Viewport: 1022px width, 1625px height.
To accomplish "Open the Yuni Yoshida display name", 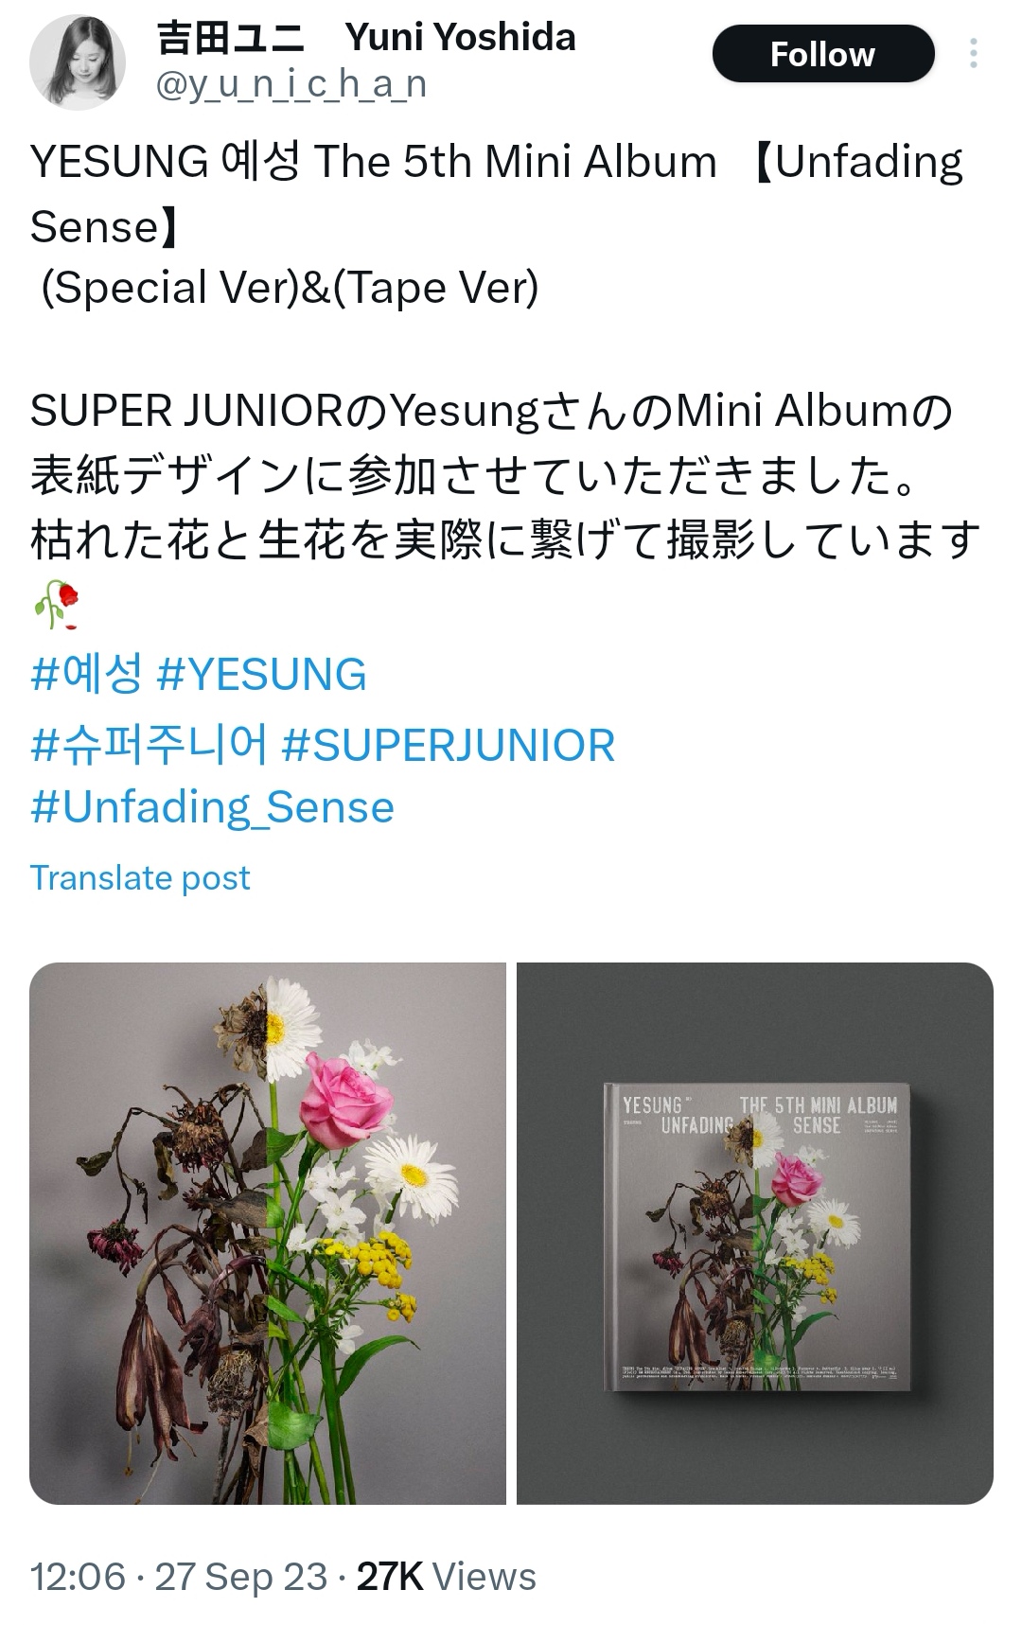I will pos(365,38).
